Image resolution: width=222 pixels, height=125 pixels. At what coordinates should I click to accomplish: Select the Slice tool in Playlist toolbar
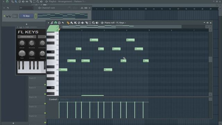(31, 1)
